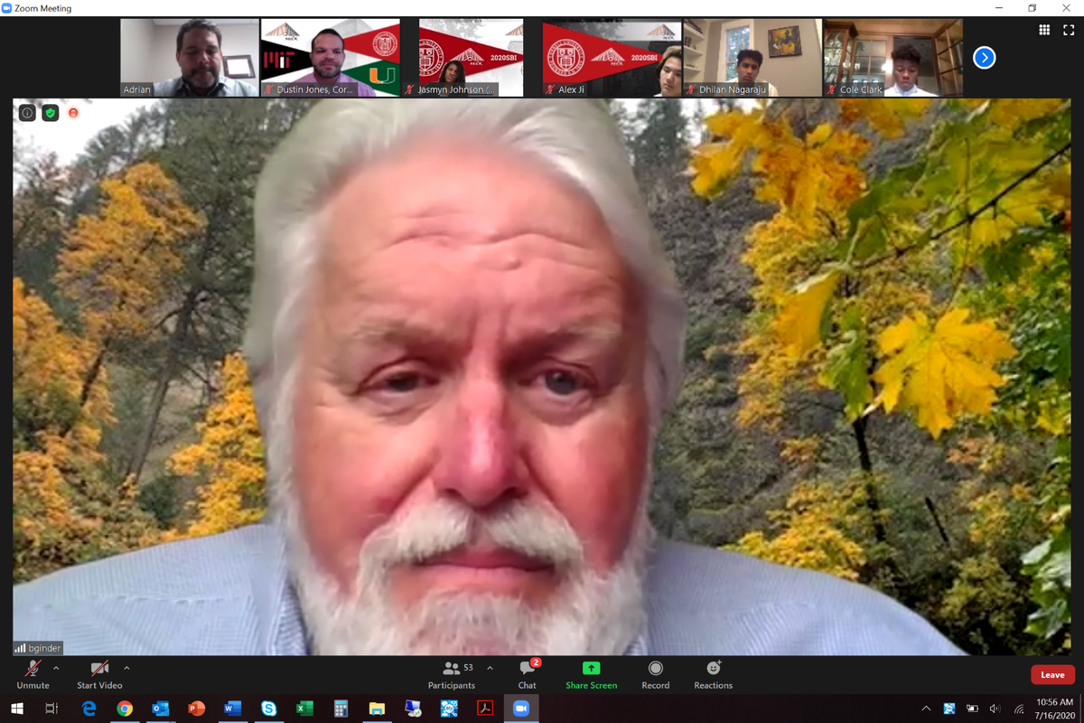Open File Explorer from taskbar
Viewport: 1084px width, 723px height.
[377, 709]
